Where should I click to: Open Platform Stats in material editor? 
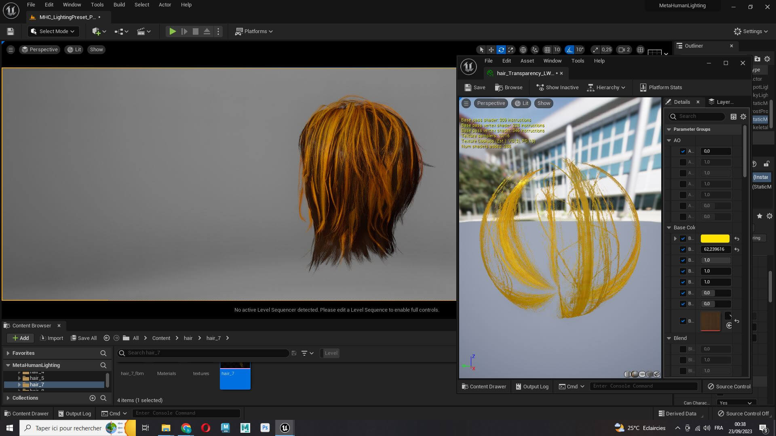click(661, 88)
